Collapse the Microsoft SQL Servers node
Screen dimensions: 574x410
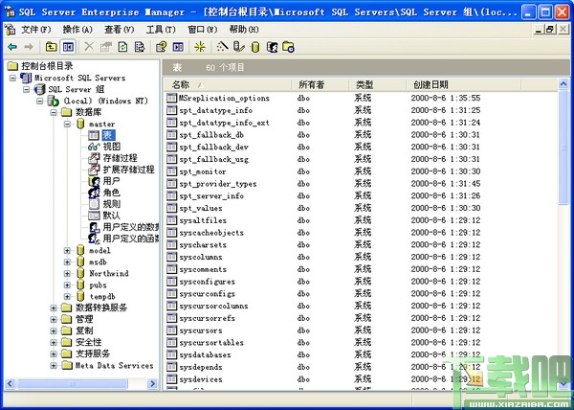12,78
